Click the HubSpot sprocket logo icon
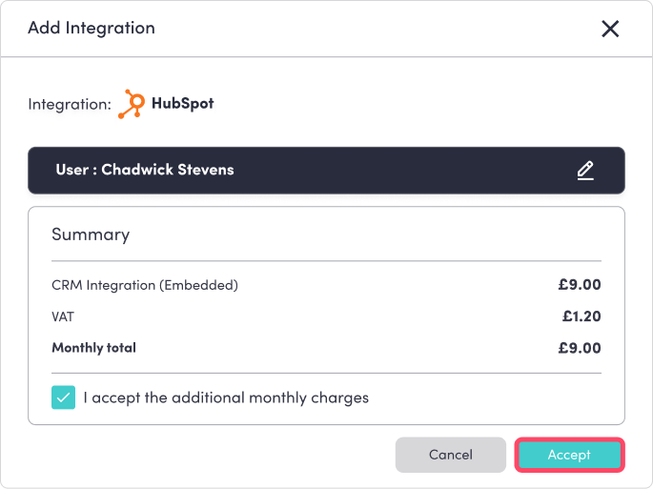 [131, 104]
